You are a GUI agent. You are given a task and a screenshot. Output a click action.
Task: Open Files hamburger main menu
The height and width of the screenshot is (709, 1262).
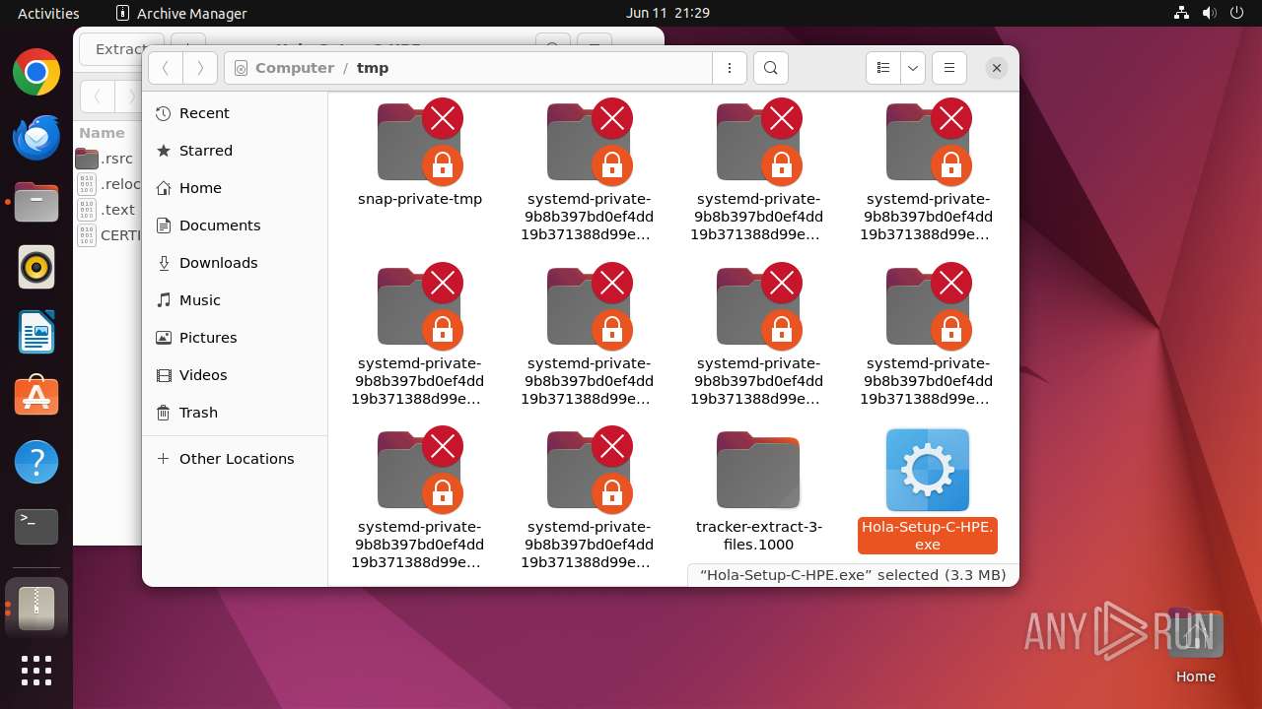pyautogui.click(x=949, y=68)
